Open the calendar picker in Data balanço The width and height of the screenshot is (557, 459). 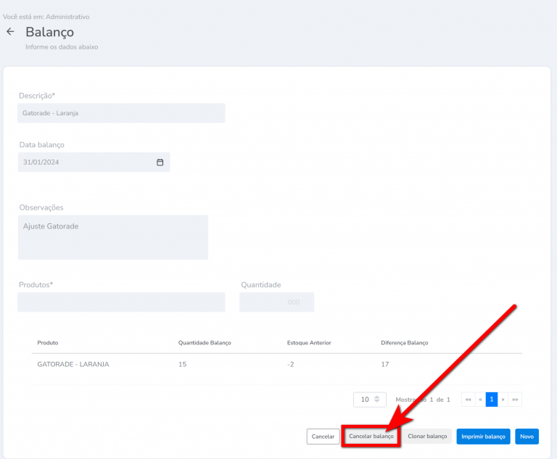click(x=160, y=162)
